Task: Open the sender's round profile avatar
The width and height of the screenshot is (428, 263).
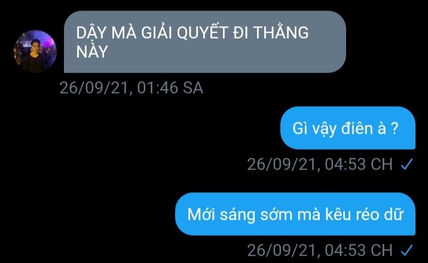Action: coord(35,51)
